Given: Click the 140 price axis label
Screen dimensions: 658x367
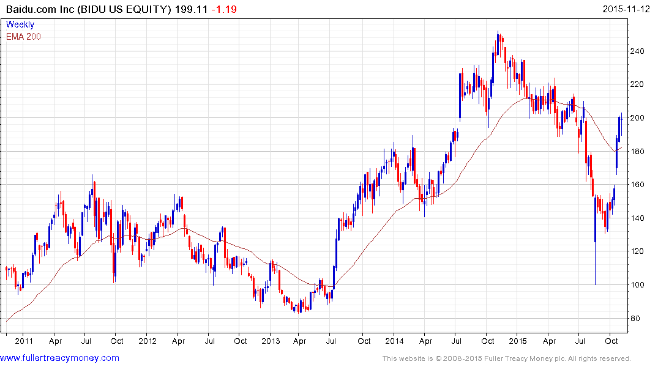Looking at the screenshot, I should click(637, 218).
